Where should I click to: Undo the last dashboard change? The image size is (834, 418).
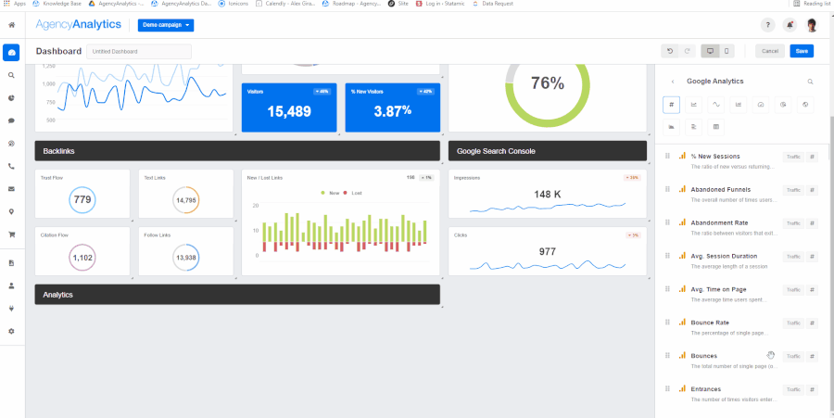coord(670,51)
